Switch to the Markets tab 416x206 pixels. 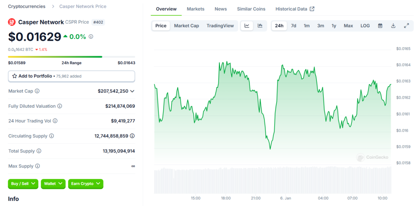[195, 9]
